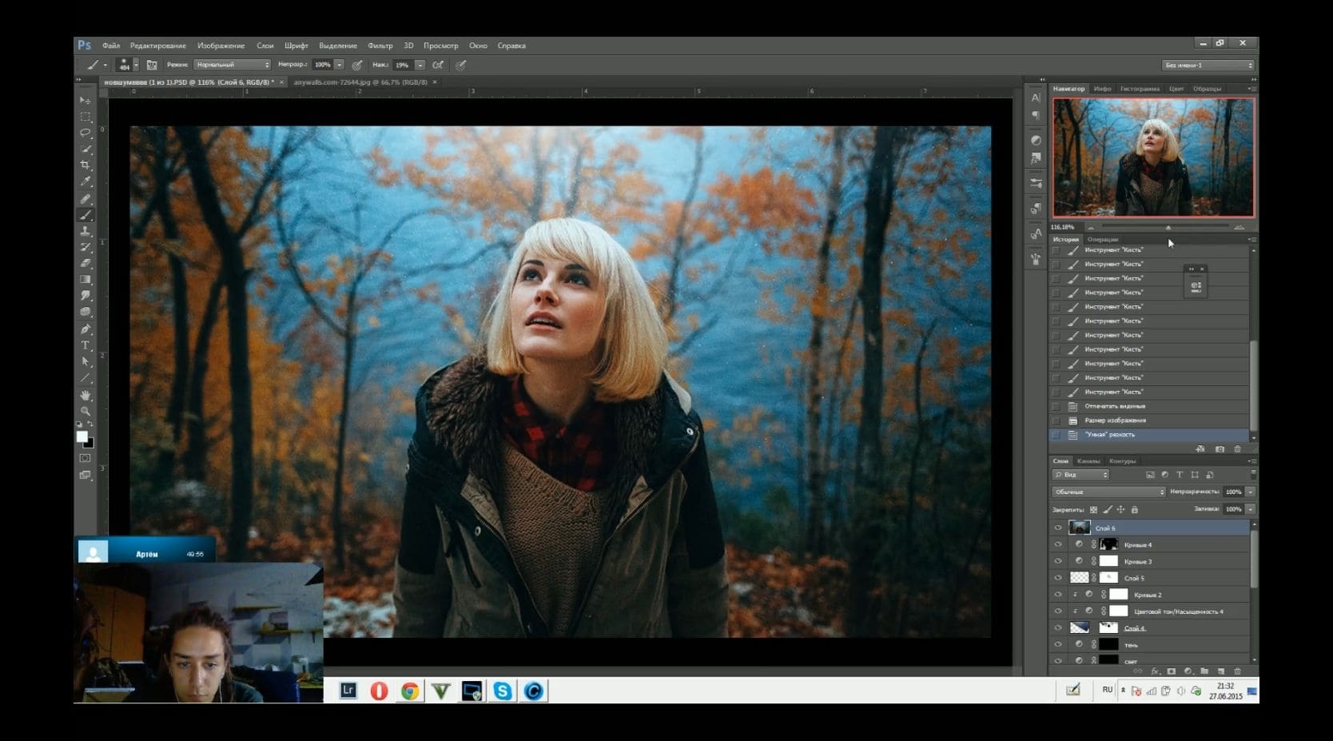
Task: Toggle visibility of Слой 5
Action: point(1058,578)
